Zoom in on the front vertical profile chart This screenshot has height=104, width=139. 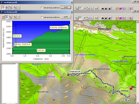click(15, 17)
